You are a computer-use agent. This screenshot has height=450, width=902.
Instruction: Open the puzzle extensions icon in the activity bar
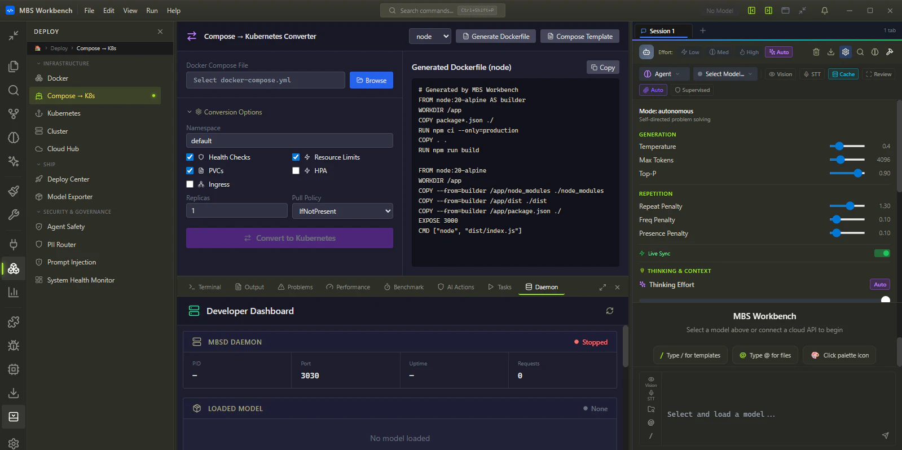click(x=14, y=321)
